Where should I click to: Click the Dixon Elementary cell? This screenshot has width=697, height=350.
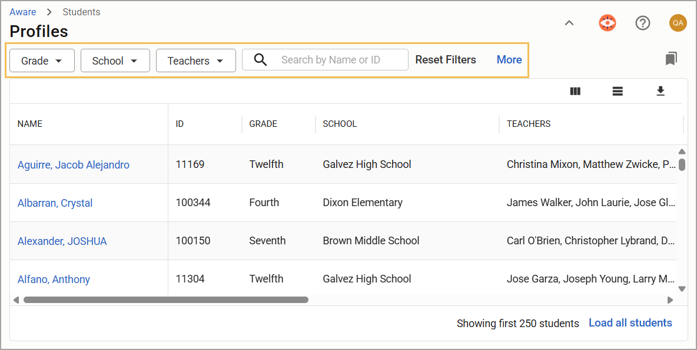363,203
